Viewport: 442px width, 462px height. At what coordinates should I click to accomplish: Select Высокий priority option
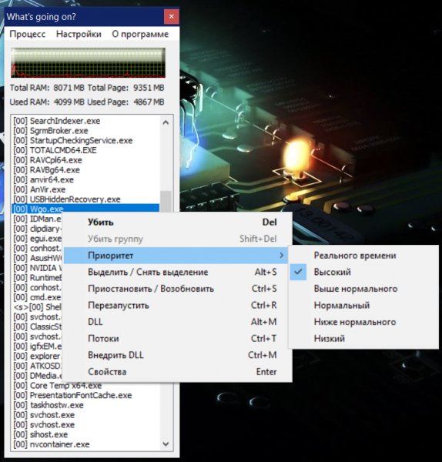pos(332,272)
